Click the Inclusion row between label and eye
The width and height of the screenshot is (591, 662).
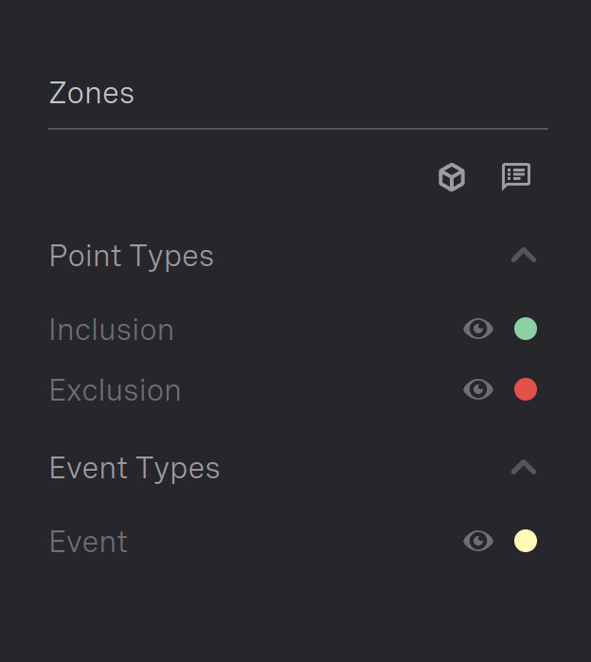318,329
